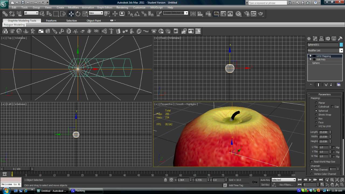Image resolution: width=345 pixels, height=194 pixels.
Task: Open the key mode Selected dropdown
Action: tap(283, 180)
